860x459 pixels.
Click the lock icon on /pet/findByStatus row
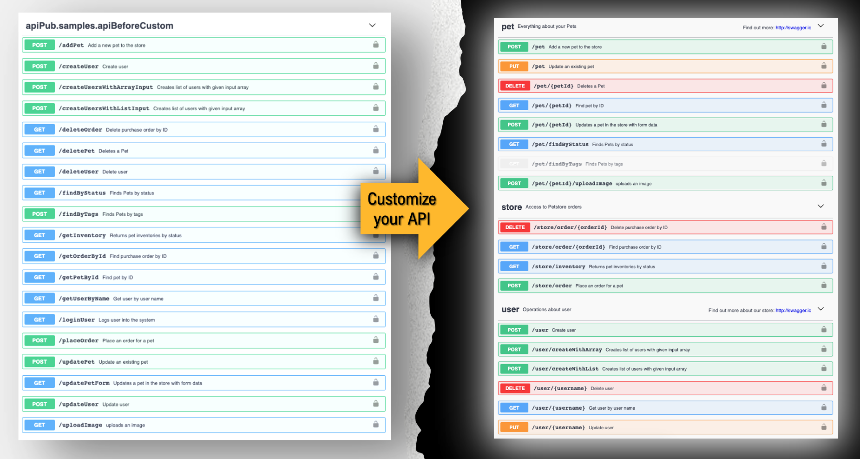(x=823, y=144)
